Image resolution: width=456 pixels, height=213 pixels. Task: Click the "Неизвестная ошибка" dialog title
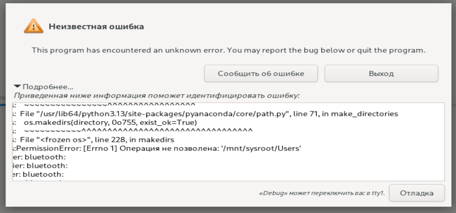pyautogui.click(x=96, y=27)
